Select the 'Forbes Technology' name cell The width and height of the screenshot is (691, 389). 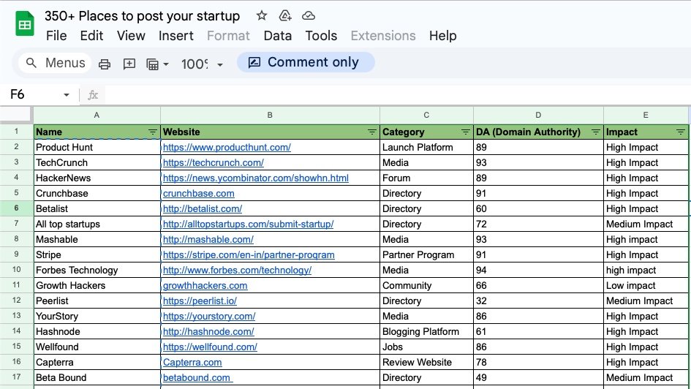97,271
